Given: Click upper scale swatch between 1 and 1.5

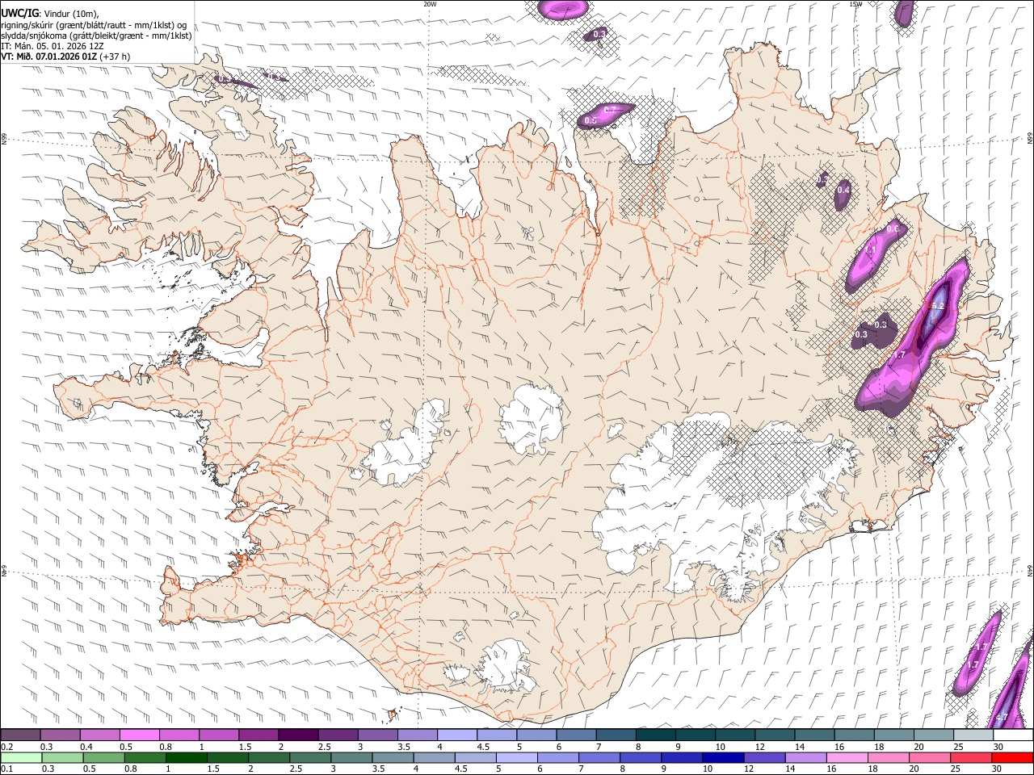Looking at the screenshot, I should pyautogui.click(x=218, y=735).
